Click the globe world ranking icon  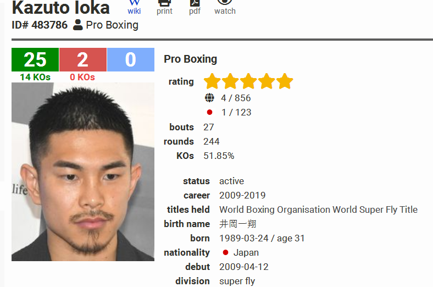pyautogui.click(x=209, y=98)
